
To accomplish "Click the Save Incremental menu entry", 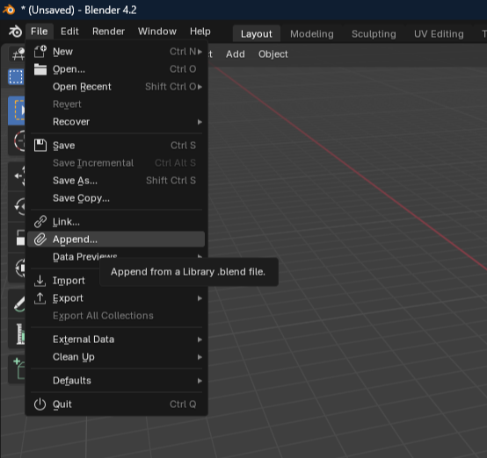I will pos(116,163).
